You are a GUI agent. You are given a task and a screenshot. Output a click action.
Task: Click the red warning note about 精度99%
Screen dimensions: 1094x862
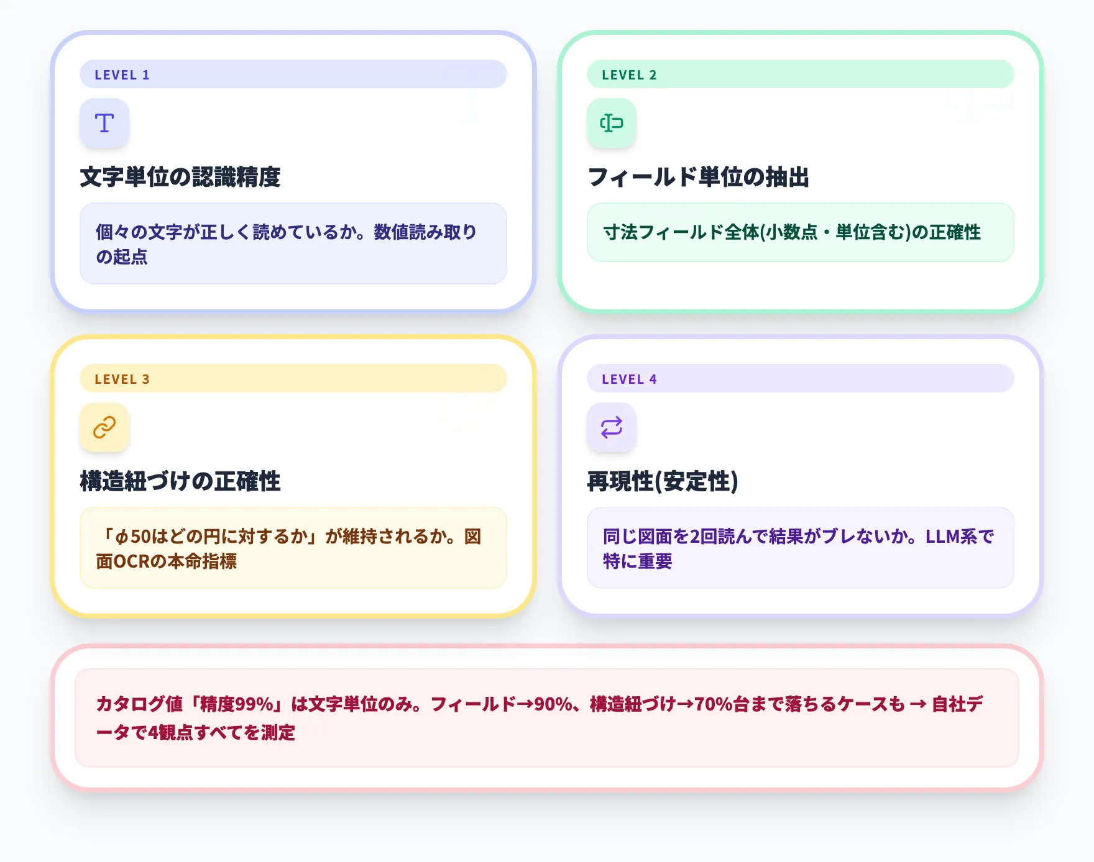point(546,718)
